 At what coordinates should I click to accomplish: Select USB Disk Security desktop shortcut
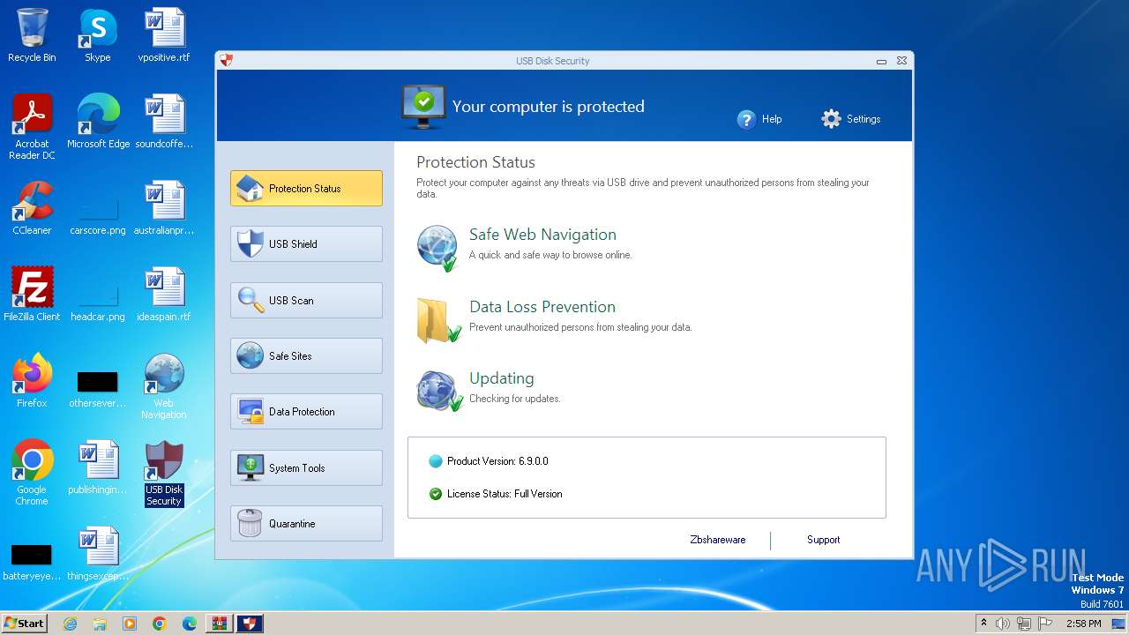point(164,473)
